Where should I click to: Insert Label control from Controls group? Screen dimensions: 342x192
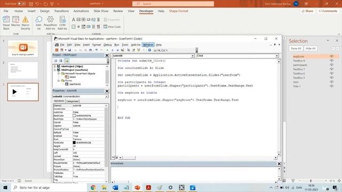click(74, 20)
